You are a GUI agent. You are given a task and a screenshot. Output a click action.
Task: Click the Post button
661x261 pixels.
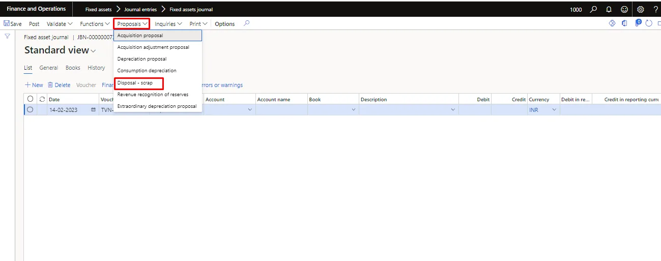34,24
